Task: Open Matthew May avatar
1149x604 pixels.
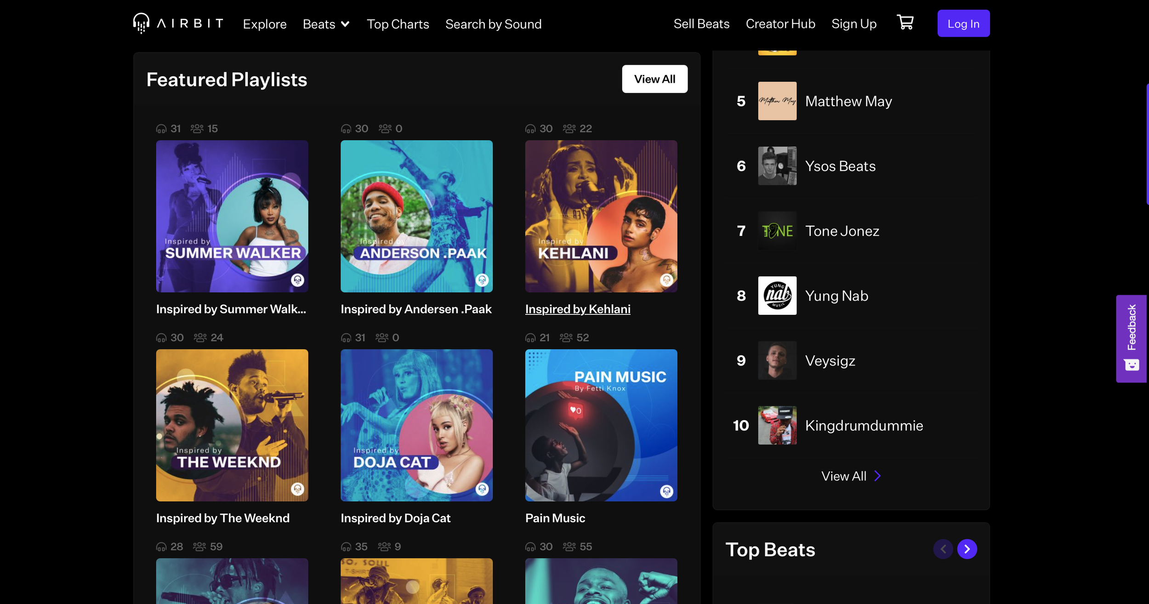Action: [777, 101]
